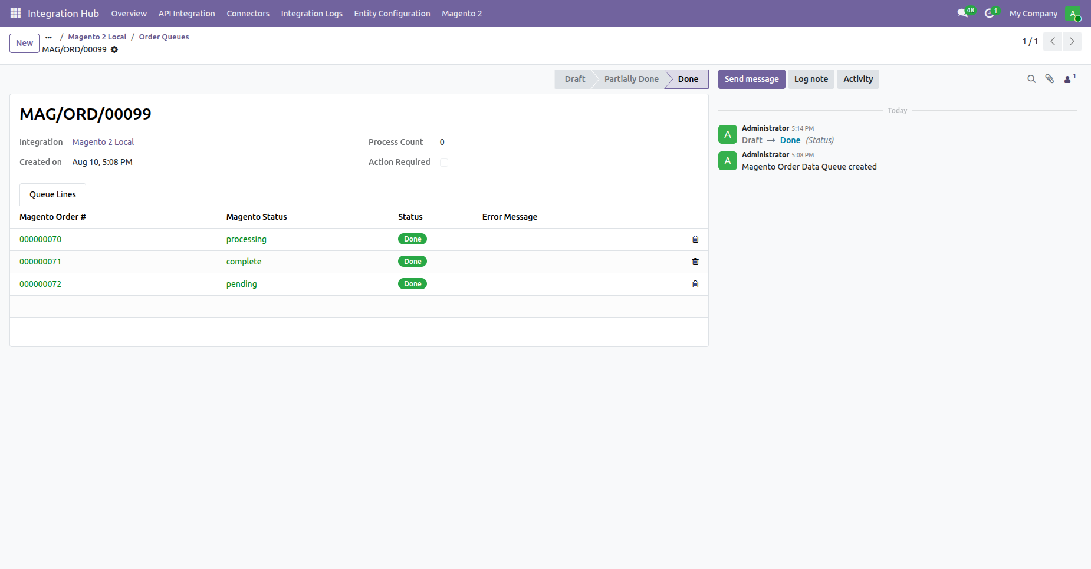Open the activities clock icon
This screenshot has height=569, width=1091.
point(991,12)
